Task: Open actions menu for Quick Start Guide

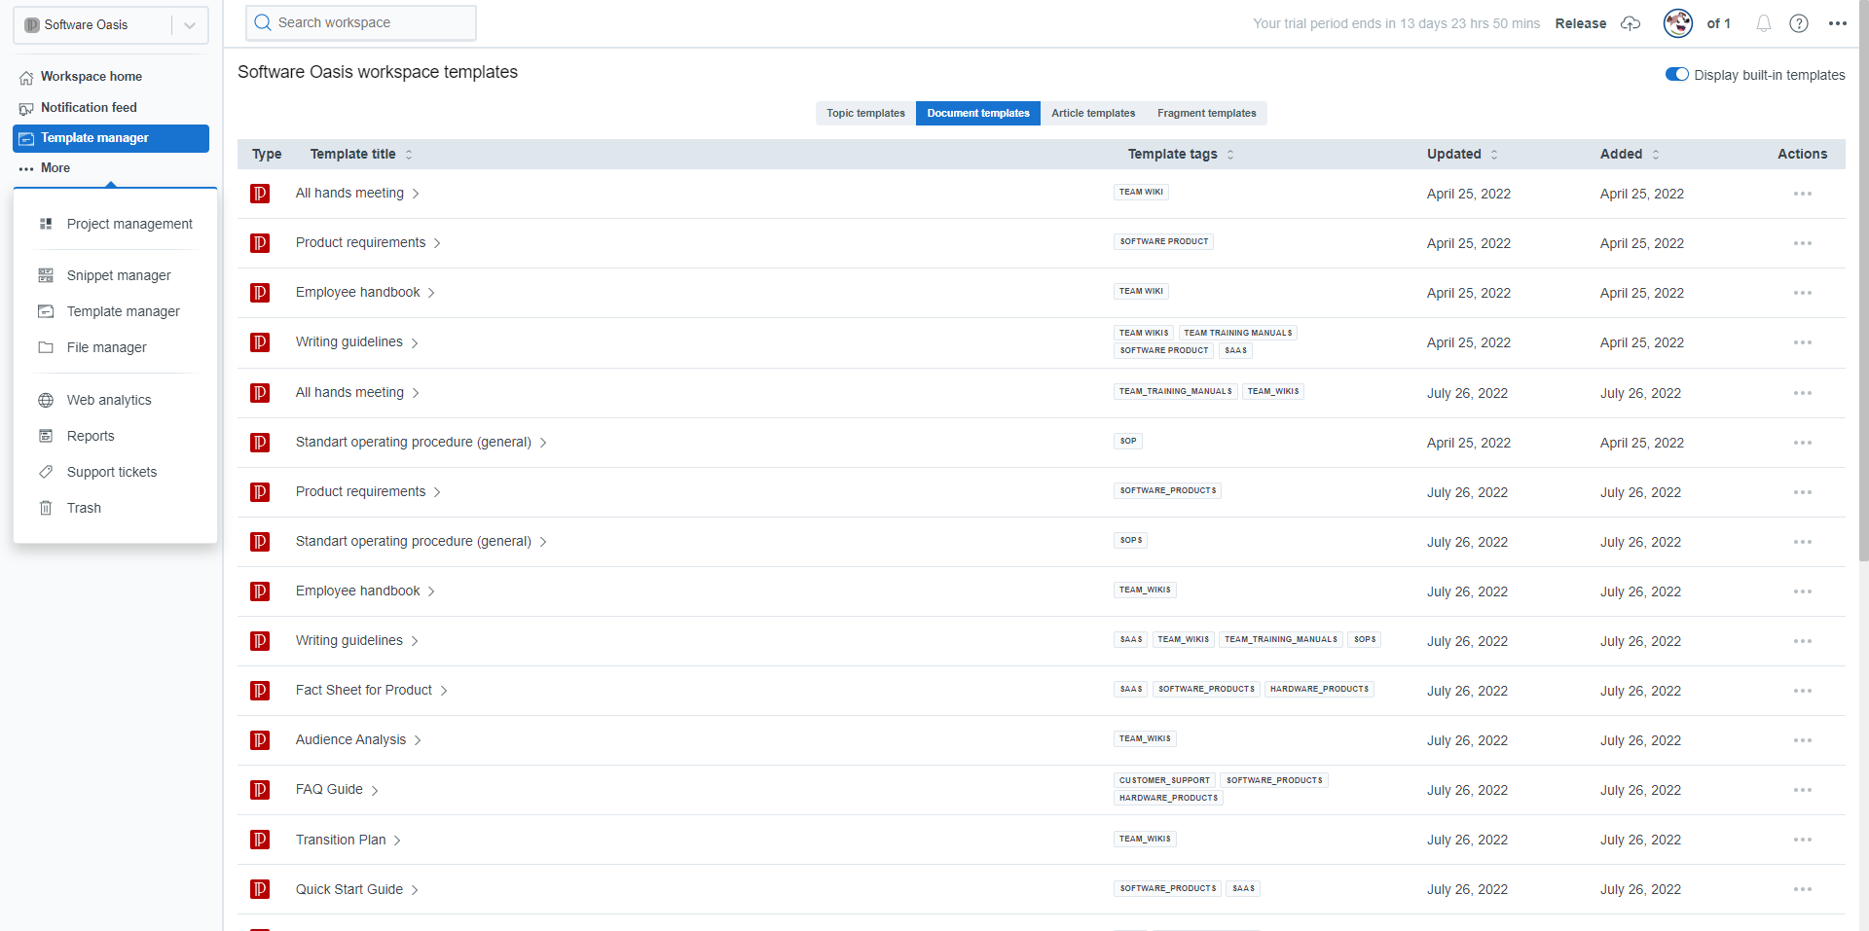Action: (x=1802, y=889)
